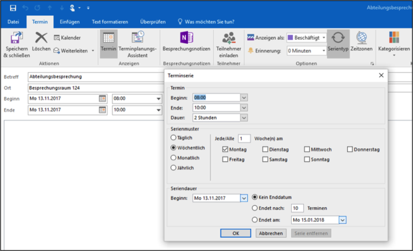Switch to the Überprüfen tab

(x=153, y=22)
